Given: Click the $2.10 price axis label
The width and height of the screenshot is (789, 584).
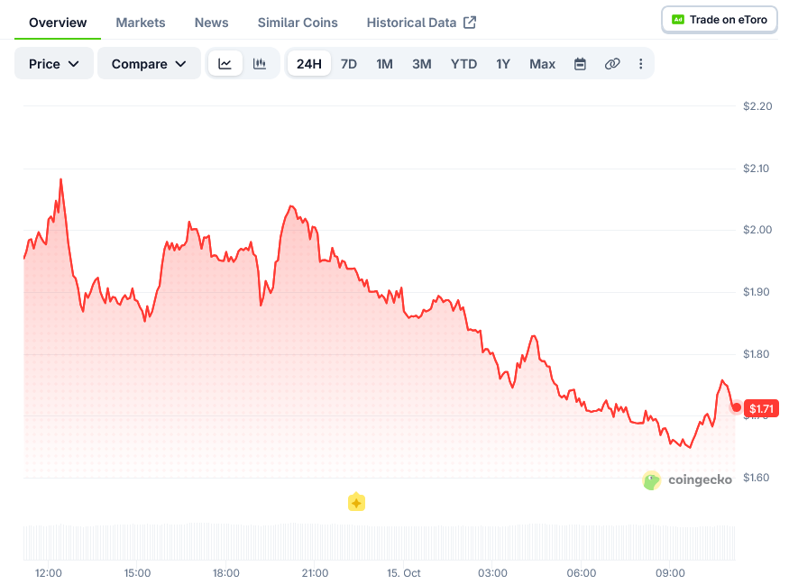Looking at the screenshot, I should [x=757, y=168].
